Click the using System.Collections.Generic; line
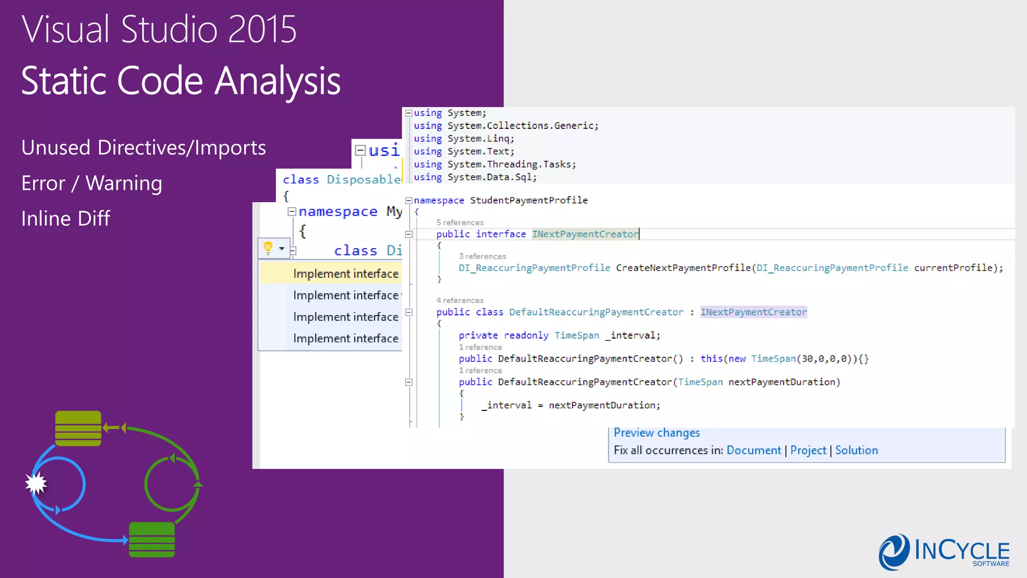This screenshot has height=578, width=1027. click(x=506, y=126)
